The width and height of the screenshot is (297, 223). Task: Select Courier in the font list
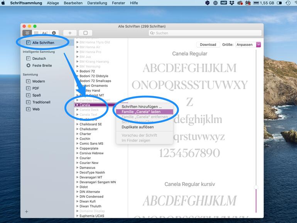85,158
